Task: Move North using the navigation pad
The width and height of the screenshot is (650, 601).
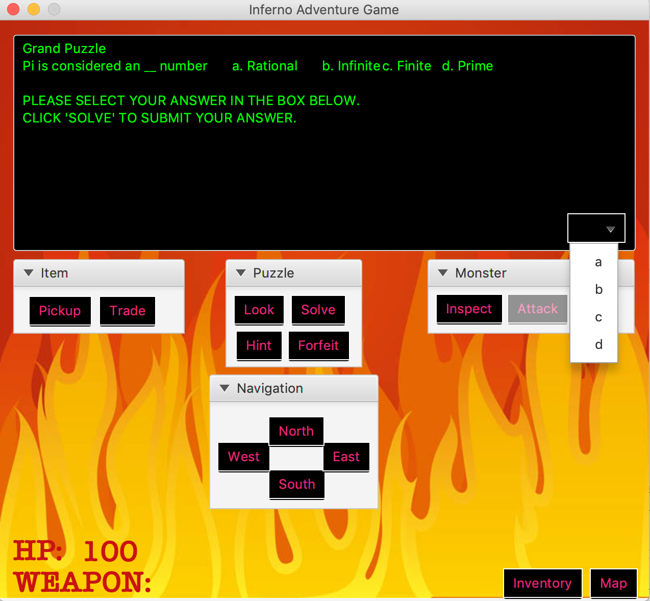Action: click(296, 431)
